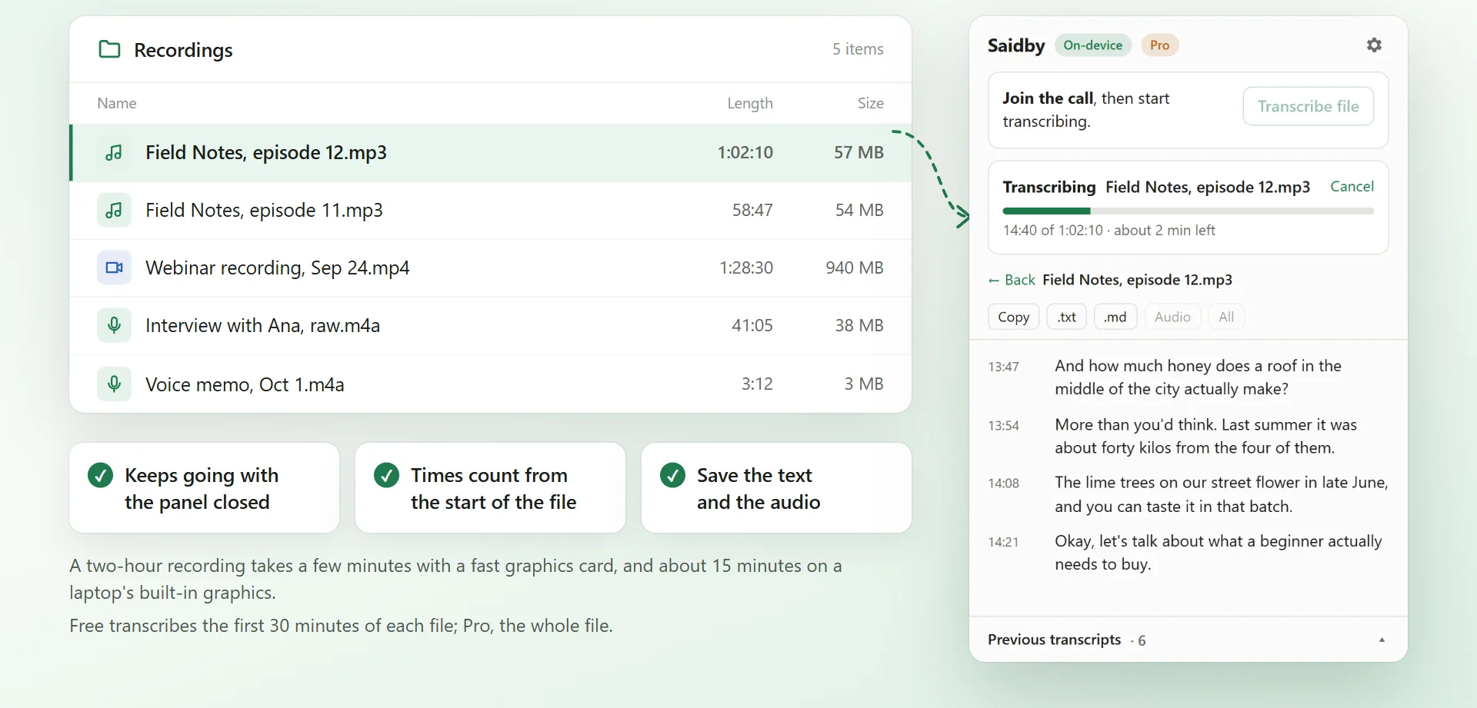
Task: Jump to the 14:08 transcript timestamp
Action: [x=1003, y=484]
